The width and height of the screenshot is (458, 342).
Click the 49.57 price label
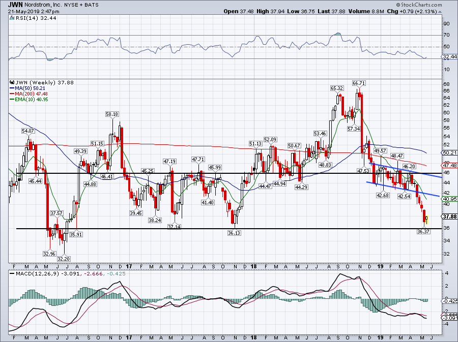[x=380, y=151]
